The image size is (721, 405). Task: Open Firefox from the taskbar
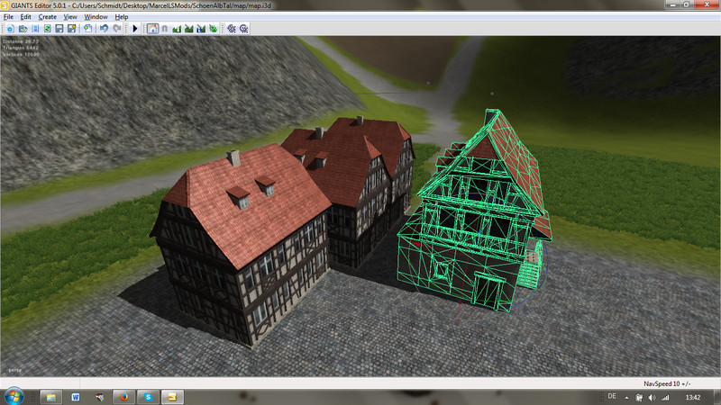[123, 397]
